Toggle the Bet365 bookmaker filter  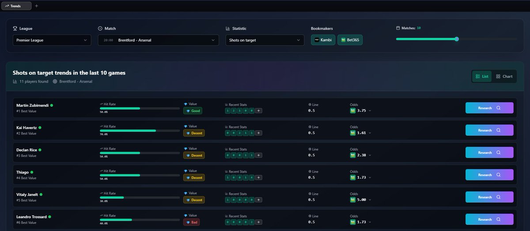pos(350,40)
